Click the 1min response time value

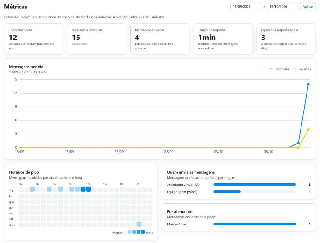coord(207,38)
